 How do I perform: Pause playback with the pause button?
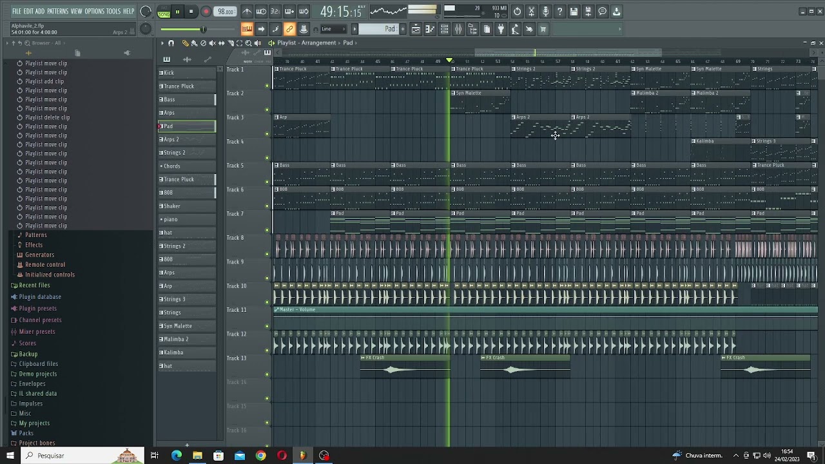pos(177,12)
